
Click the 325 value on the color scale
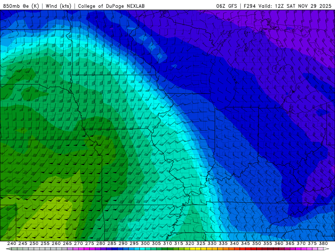point(201,243)
